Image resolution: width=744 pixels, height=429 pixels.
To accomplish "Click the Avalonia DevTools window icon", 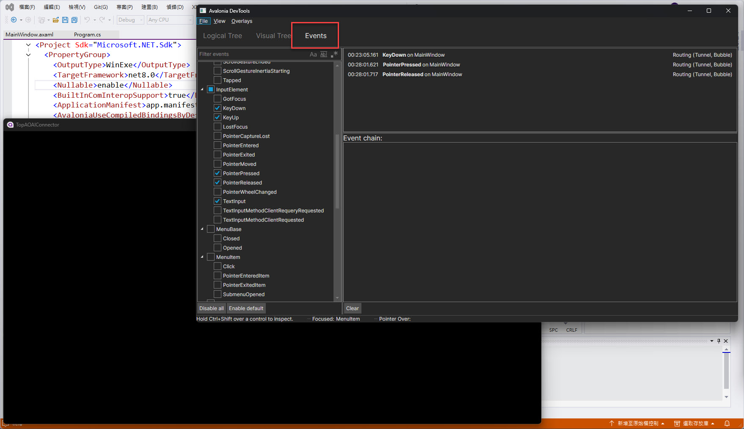I will (x=203, y=11).
